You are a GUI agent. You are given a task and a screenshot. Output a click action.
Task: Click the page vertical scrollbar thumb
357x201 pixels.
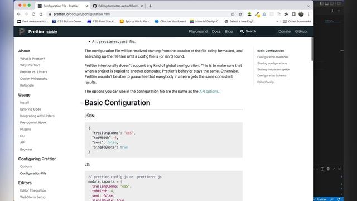(x=312, y=49)
